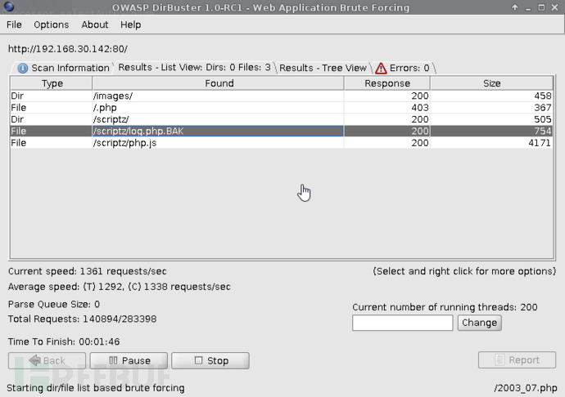Select the /images/ row

(x=282, y=96)
